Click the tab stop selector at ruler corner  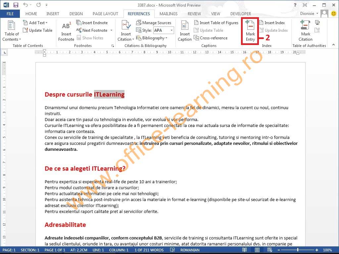(5, 52)
